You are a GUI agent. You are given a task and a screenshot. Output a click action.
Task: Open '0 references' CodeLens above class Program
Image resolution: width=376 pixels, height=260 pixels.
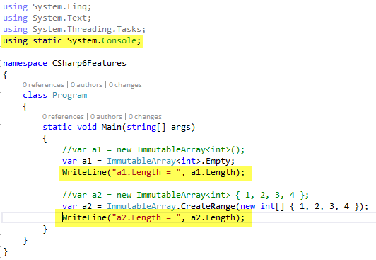tap(43, 85)
